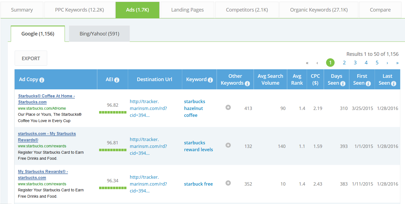
Task: Go to previous results page arrow
Action: [317, 63]
